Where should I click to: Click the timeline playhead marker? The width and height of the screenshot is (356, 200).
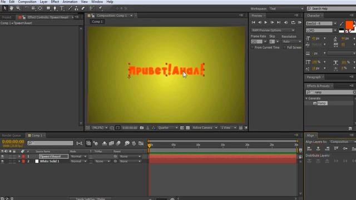[149, 146]
